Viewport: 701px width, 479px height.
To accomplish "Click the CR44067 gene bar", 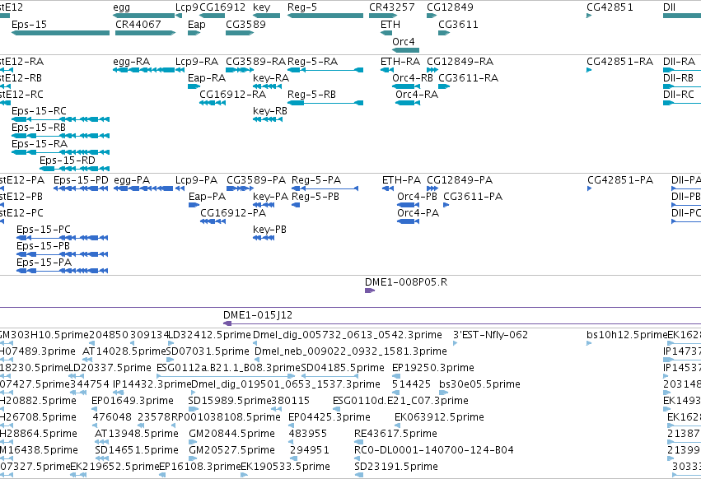I will (x=145, y=33).
